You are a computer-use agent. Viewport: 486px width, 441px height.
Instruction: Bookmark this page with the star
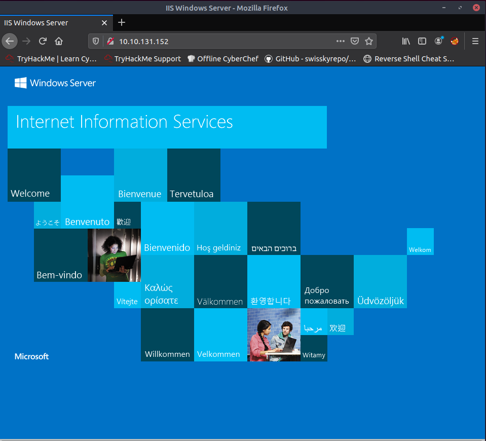point(369,41)
